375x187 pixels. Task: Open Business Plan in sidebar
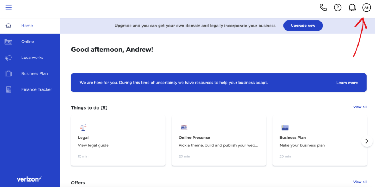pos(34,73)
